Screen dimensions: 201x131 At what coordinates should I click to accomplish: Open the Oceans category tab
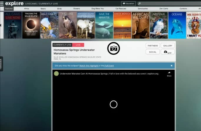click(76, 9)
